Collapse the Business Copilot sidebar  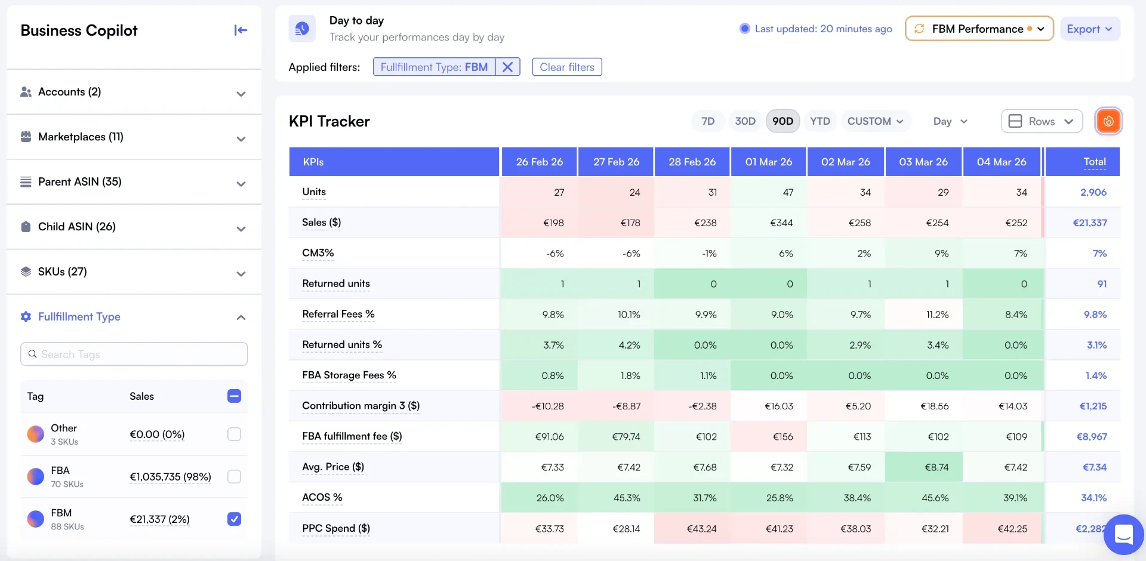[241, 30]
